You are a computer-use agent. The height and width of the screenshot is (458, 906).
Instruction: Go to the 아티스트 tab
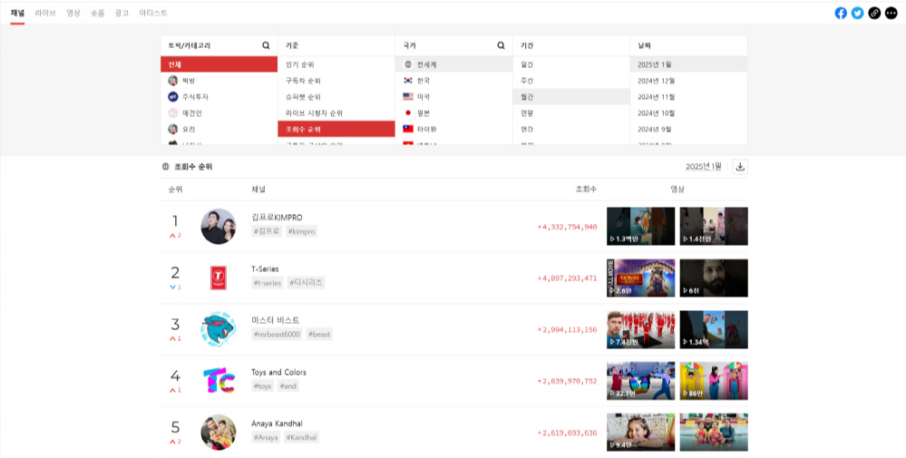tap(153, 13)
